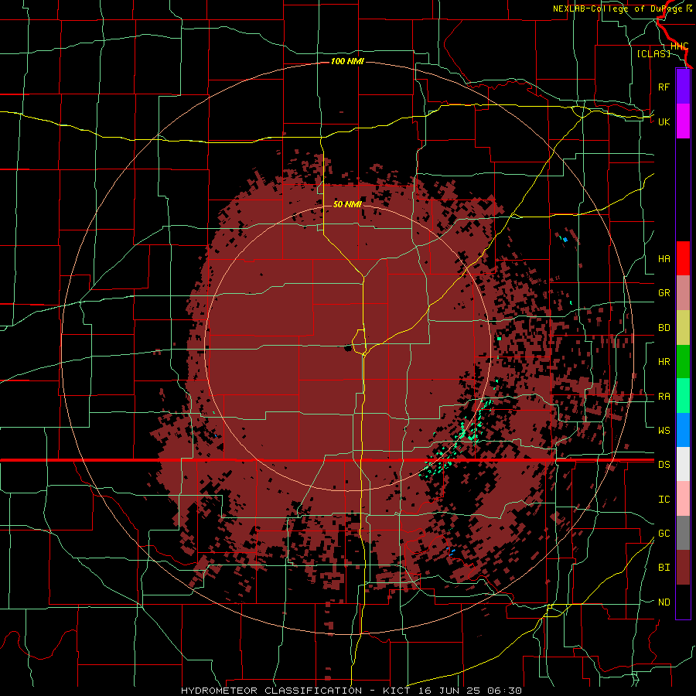Click the IC light pink legend swatch
This screenshot has width=696, height=696.
683,499
